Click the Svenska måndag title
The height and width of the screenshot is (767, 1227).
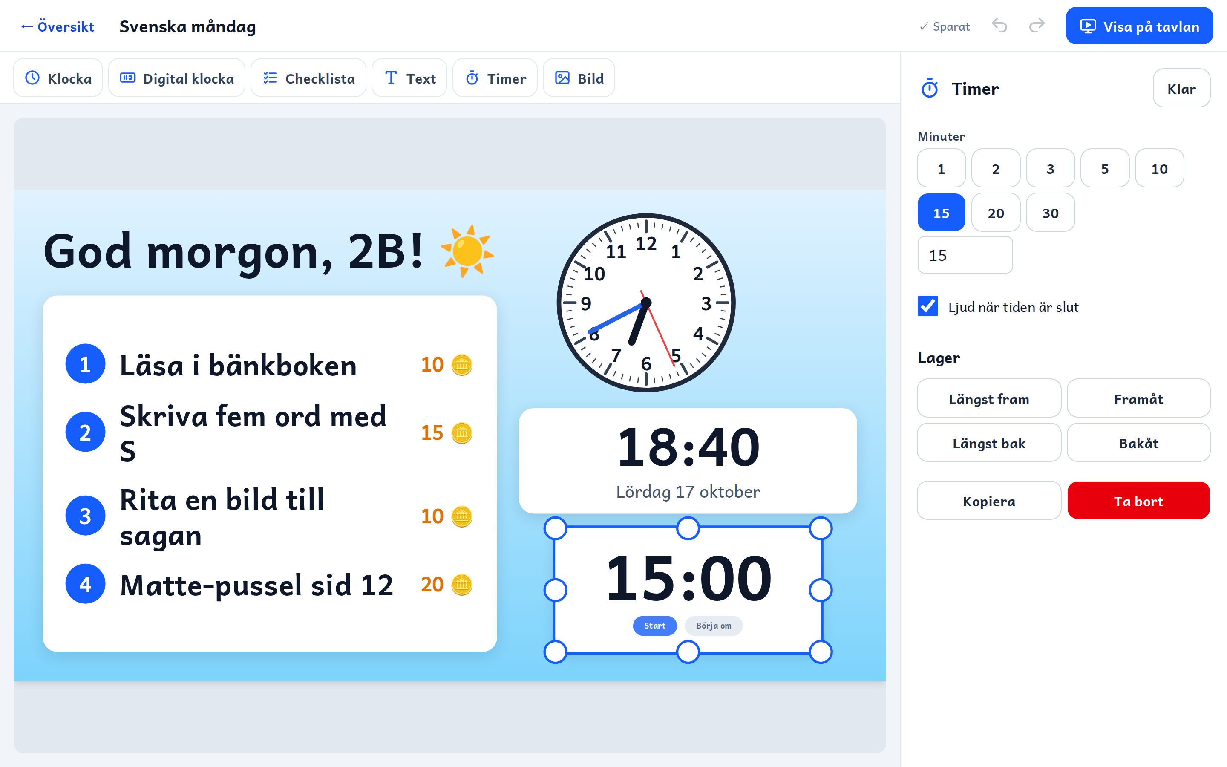coord(187,26)
